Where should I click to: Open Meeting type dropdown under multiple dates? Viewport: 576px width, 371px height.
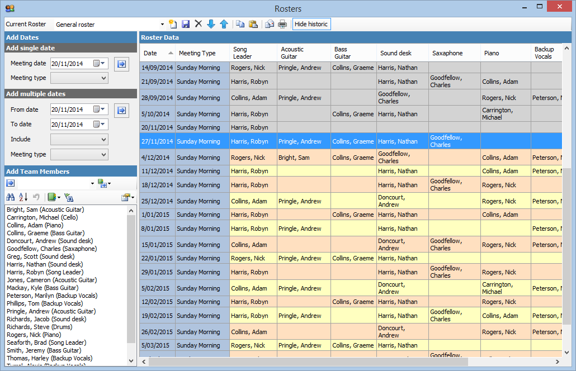pos(79,155)
